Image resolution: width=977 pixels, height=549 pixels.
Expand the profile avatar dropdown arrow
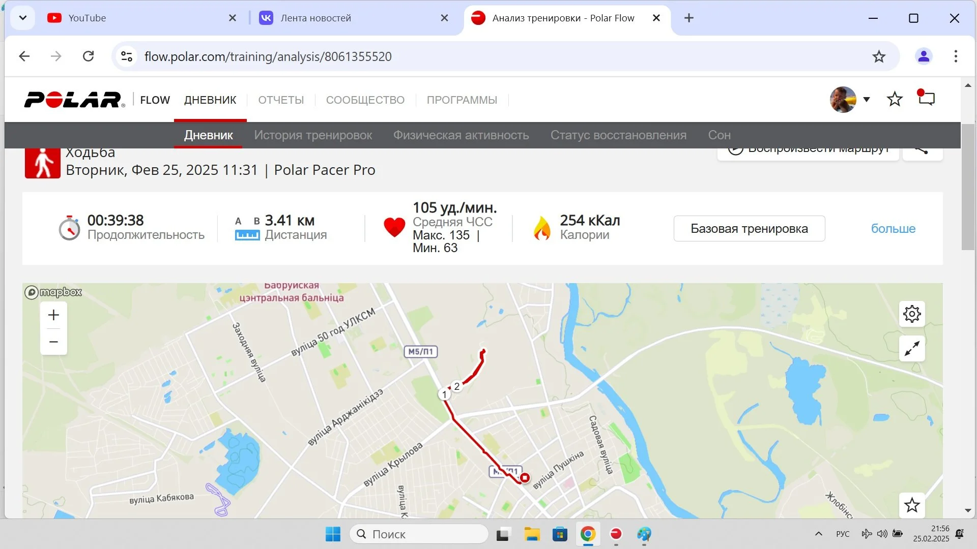[867, 99]
